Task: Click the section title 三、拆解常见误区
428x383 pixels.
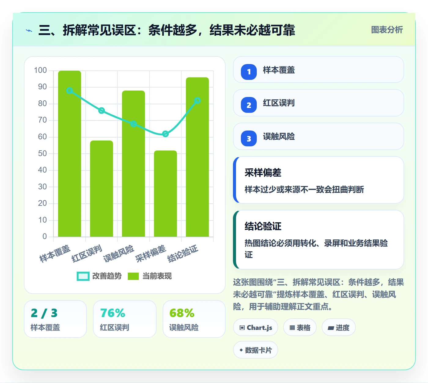Action: [x=167, y=30]
